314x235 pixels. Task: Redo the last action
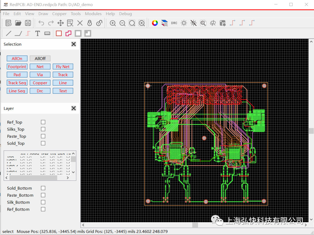click(x=51, y=23)
